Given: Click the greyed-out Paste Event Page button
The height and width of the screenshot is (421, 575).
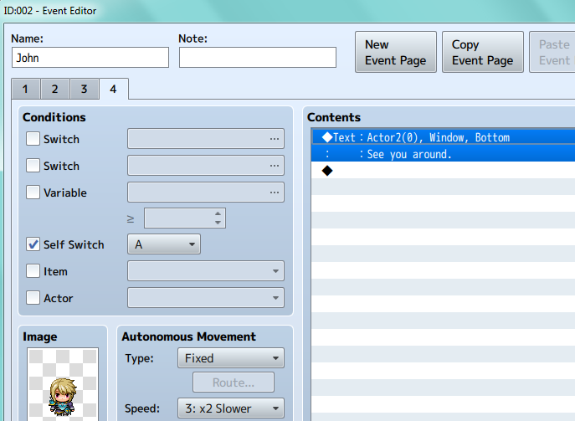Looking at the screenshot, I should (x=552, y=52).
